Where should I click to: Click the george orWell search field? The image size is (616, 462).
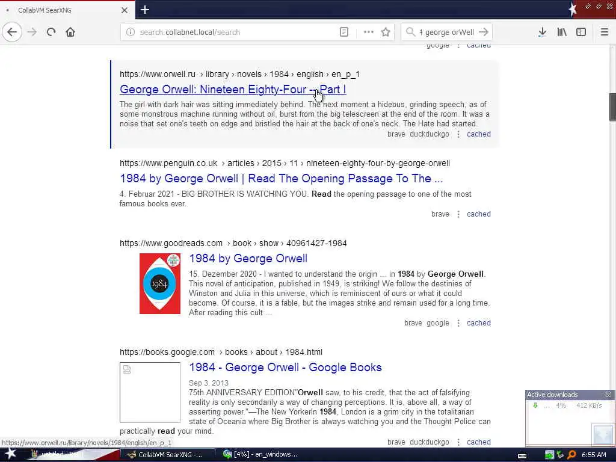coord(448,32)
